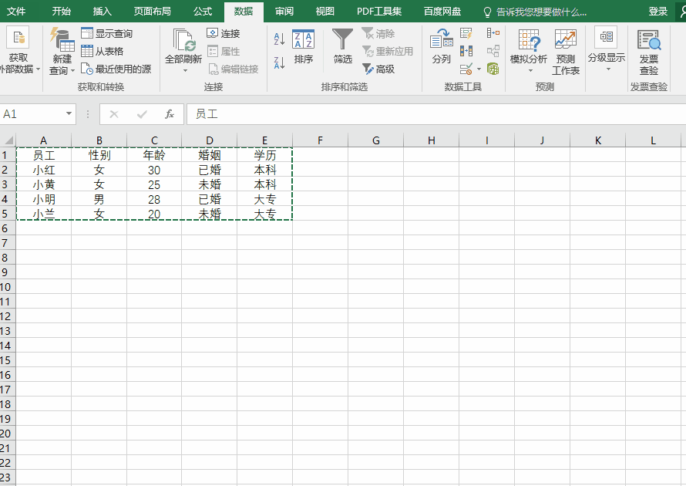Expand What-If Analysis dropdown arrow
This screenshot has width=686, height=486.
pos(531,70)
